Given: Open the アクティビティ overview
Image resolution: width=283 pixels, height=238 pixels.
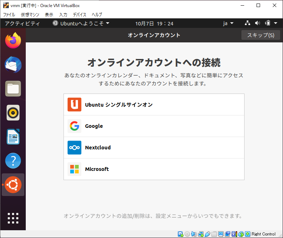Looking at the screenshot, I should coord(22,23).
